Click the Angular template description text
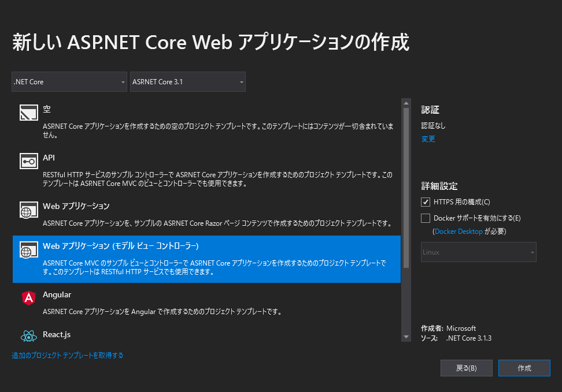Image resolution: width=562 pixels, height=392 pixels. pos(162,311)
